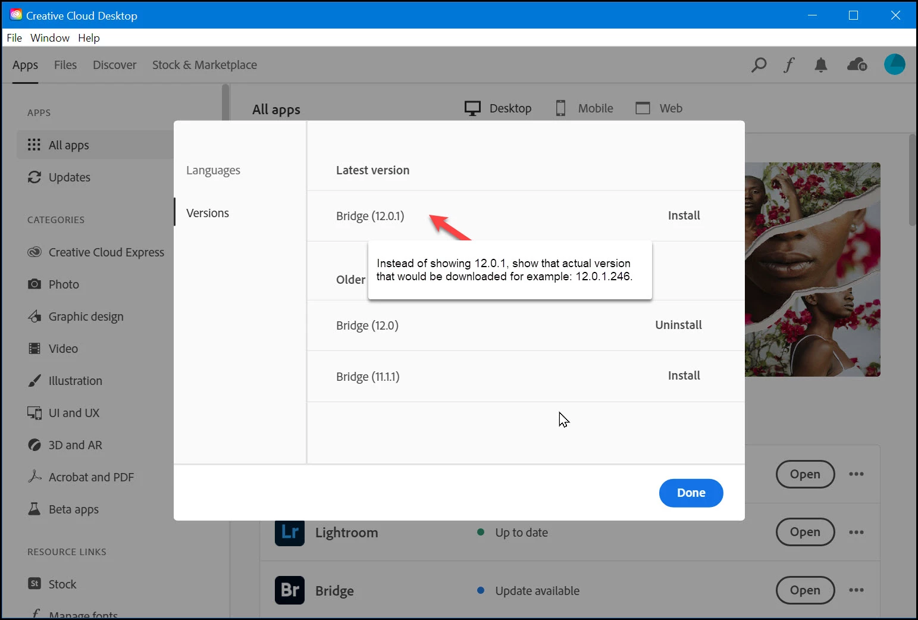Viewport: 918px width, 620px height.
Task: Open the fonts f icon
Action: coord(789,65)
